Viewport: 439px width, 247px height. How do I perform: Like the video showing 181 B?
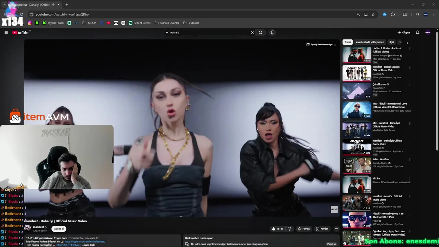pyautogui.click(x=277, y=229)
